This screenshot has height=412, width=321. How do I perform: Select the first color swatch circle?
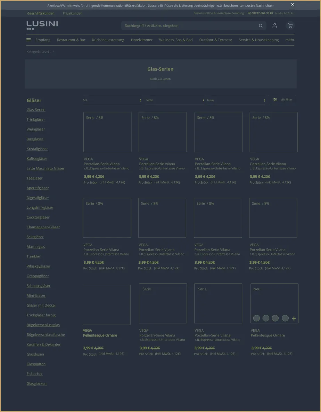(x=256, y=318)
